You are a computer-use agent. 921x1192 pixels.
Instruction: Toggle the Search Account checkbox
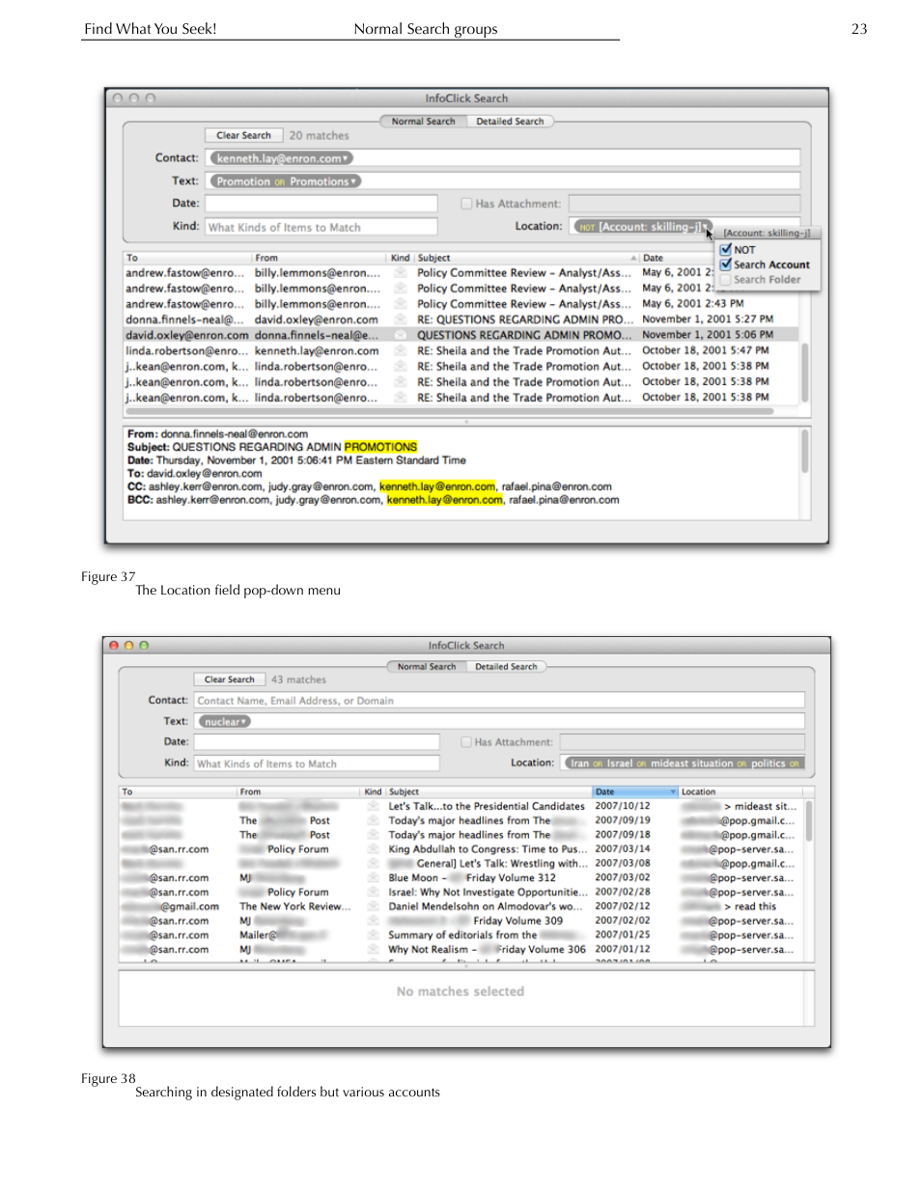(x=726, y=264)
